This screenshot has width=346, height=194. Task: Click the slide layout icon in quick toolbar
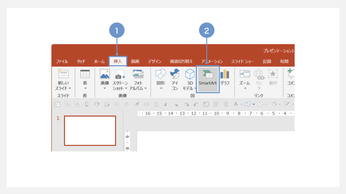click(x=57, y=104)
